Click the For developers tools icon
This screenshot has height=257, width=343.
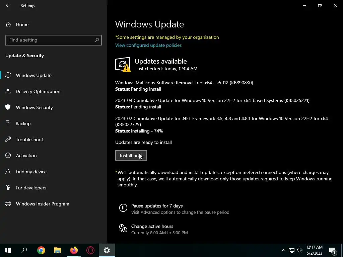[8, 187]
